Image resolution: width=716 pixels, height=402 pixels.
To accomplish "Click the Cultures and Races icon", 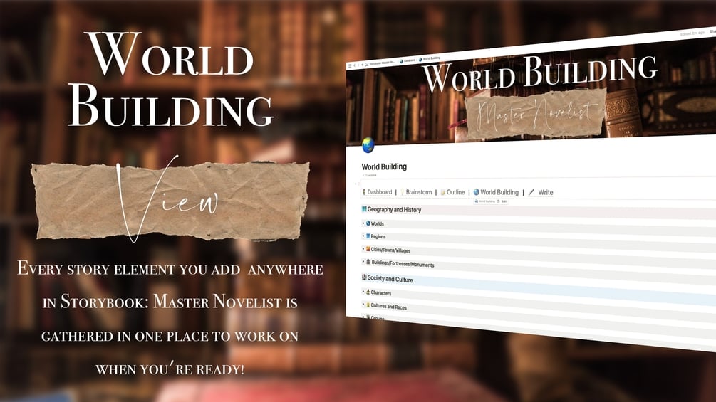I will tap(368, 305).
